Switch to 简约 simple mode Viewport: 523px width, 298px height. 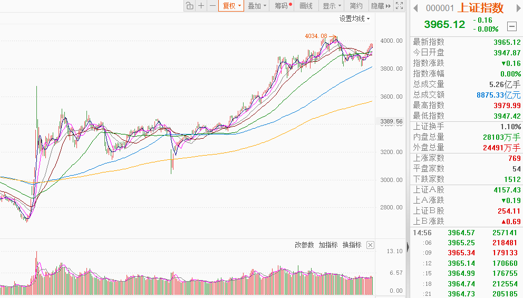(356, 6)
